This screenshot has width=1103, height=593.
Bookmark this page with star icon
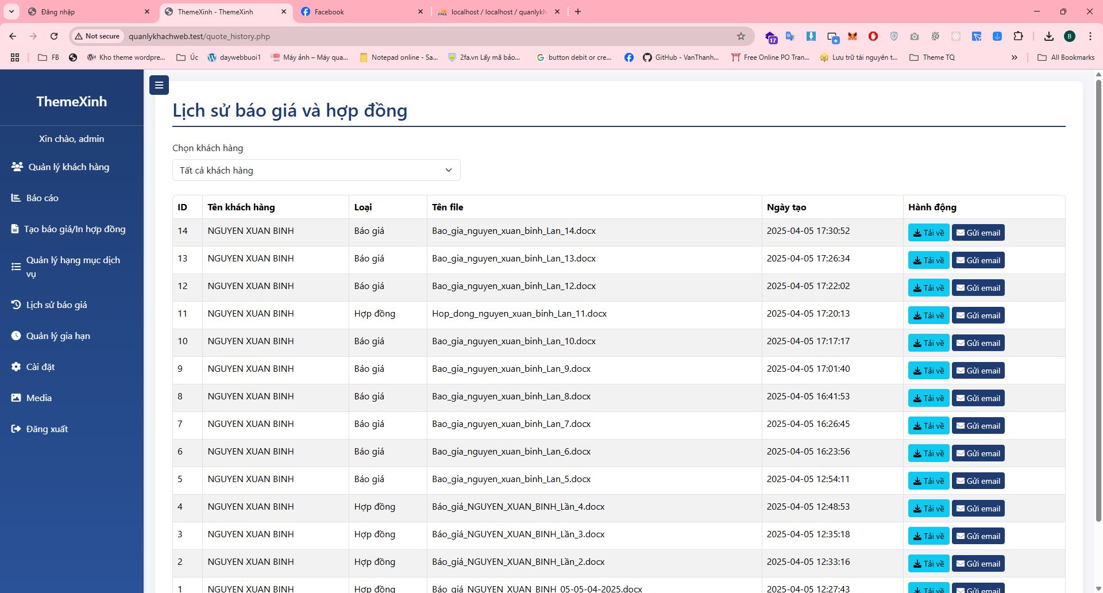(741, 36)
